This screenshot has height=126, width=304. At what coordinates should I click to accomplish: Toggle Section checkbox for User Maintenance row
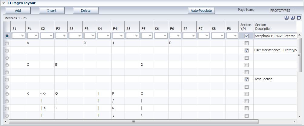point(246,50)
